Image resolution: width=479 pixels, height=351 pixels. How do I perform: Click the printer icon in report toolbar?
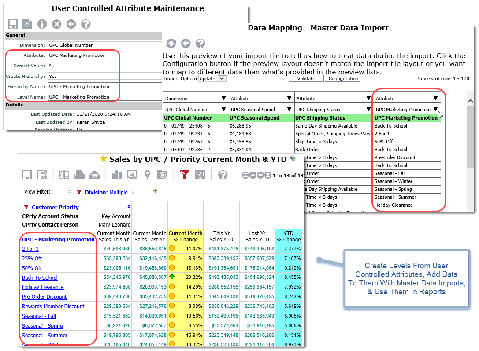click(79, 175)
